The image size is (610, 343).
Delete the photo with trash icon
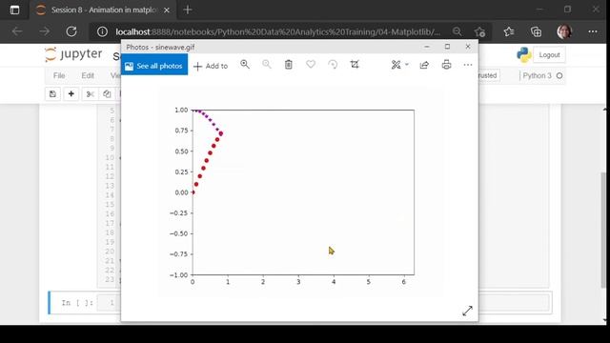pyautogui.click(x=288, y=65)
